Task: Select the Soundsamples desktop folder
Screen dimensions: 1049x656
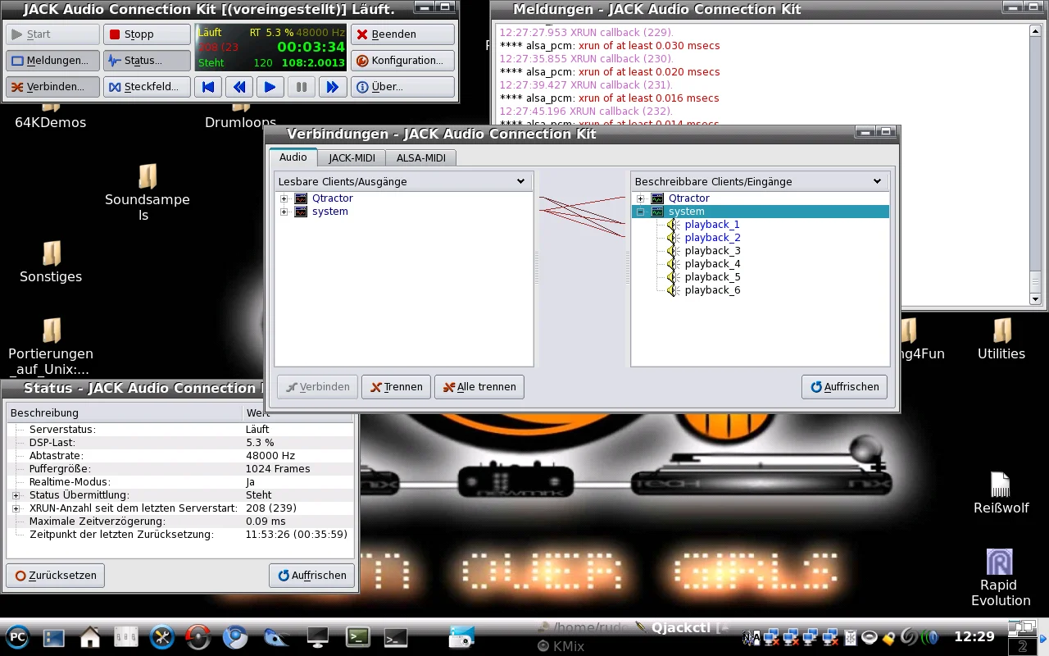Action: click(x=148, y=192)
